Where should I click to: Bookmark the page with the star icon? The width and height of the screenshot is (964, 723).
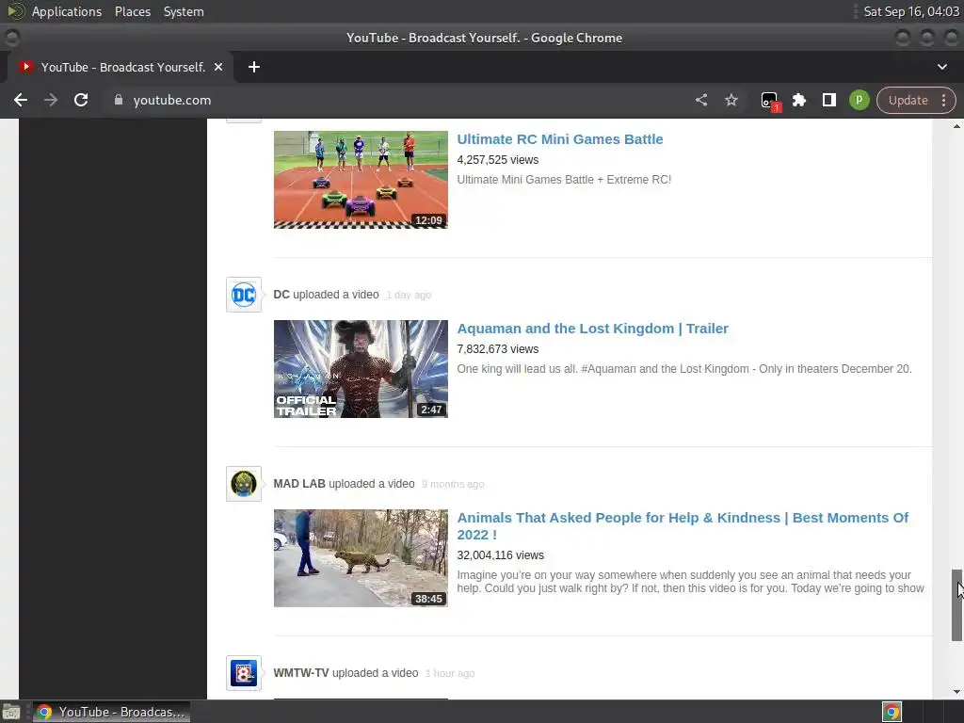click(x=731, y=100)
